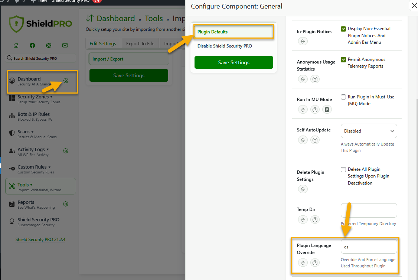Image resolution: width=418 pixels, height=280 pixels.
Task: Click the Tools wrench icon
Action: click(x=12, y=186)
